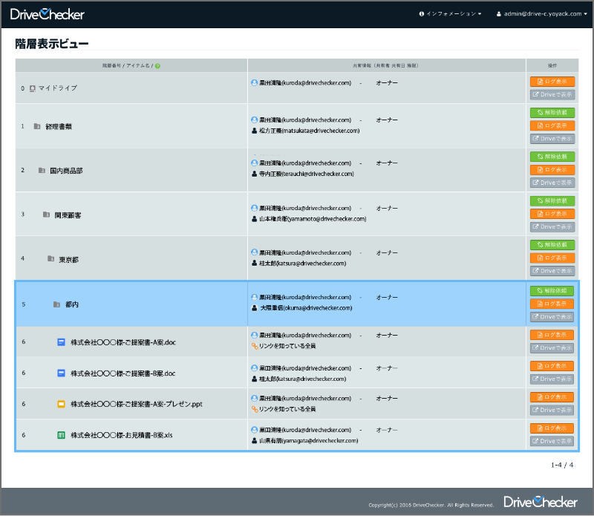Viewport: 594px width, 516px height.
Task: Click the doc icon for ご提案書-A案.doc
Action: (x=61, y=342)
